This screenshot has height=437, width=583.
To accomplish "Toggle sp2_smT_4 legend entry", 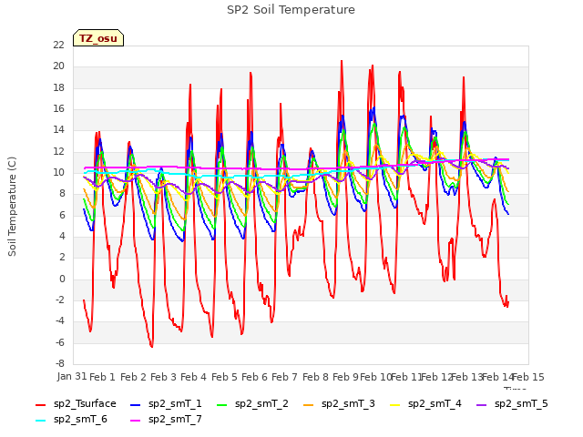I will tap(425, 403).
